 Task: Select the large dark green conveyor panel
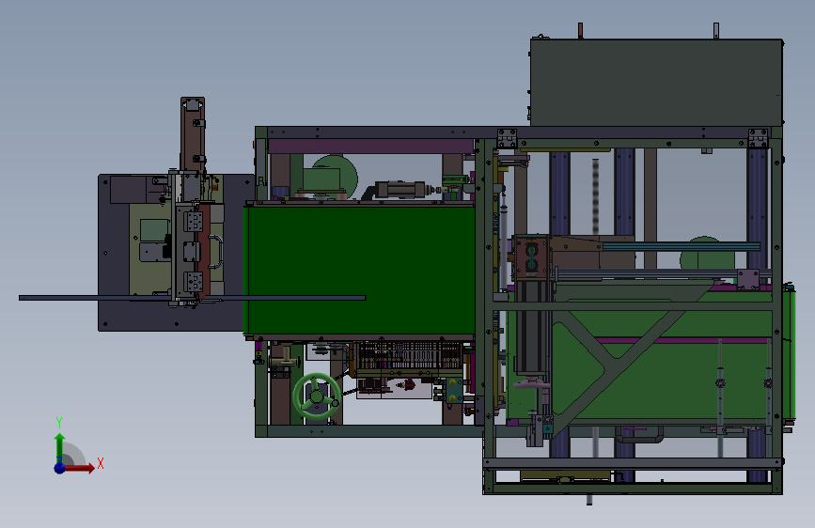pos(360,271)
